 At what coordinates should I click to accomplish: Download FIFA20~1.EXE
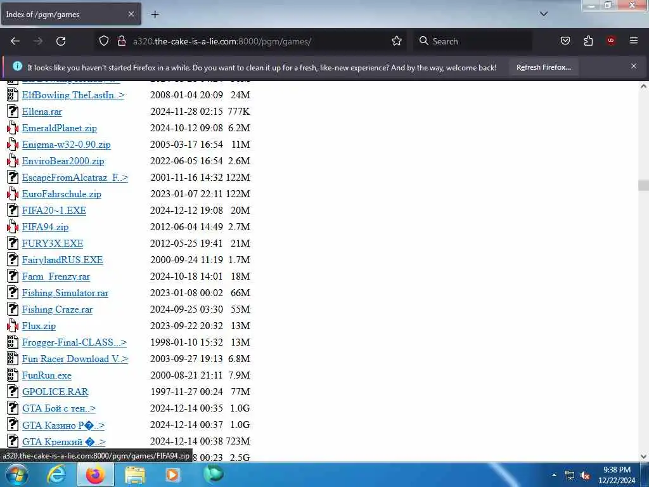[x=55, y=211]
